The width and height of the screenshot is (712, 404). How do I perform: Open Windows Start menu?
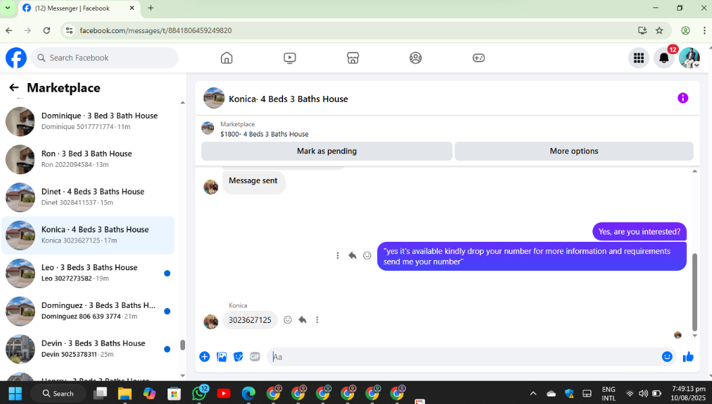point(15,393)
